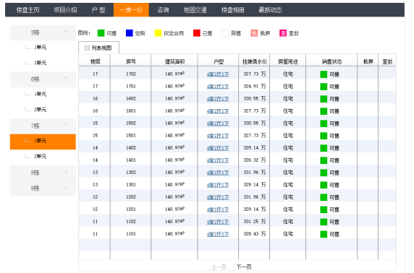Click the green 可售 legend swatch
Image resolution: width=414 pixels, height=273 pixels.
pos(101,33)
